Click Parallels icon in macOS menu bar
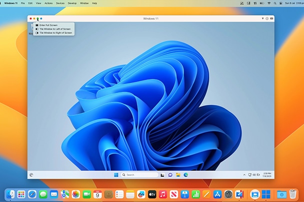This screenshot has width=304, height=202. tap(255, 3)
